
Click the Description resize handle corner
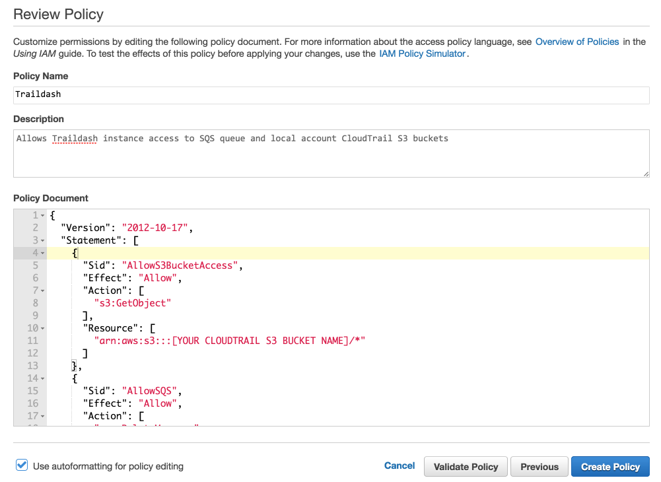click(x=646, y=174)
